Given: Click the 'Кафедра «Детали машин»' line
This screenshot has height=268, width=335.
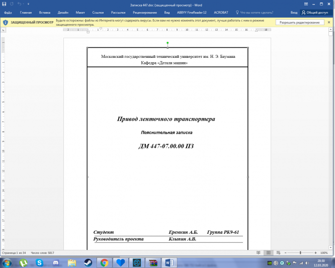Looking at the screenshot, I should pyautogui.click(x=164, y=63).
